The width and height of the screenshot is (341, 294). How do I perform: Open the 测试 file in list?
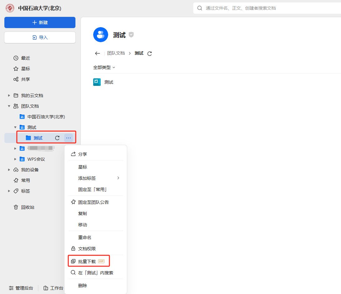coord(109,82)
